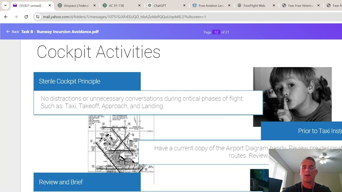Screen dimensions: 342x192
Task: Close the Free Aviation Lessons tab
Action: click(229, 6)
